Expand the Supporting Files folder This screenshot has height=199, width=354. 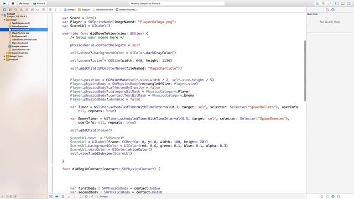click(x=7, y=53)
